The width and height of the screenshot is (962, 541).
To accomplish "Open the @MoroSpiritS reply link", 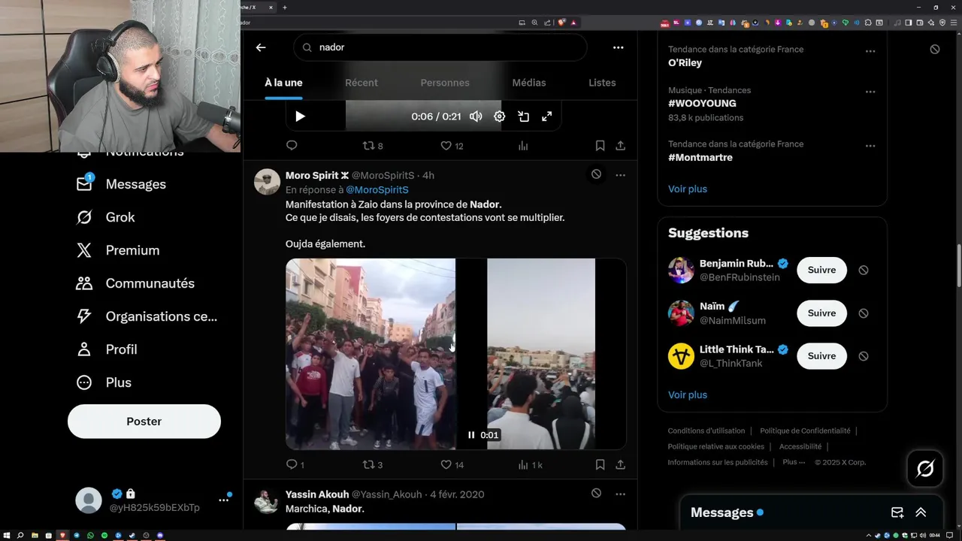I will [x=377, y=190].
